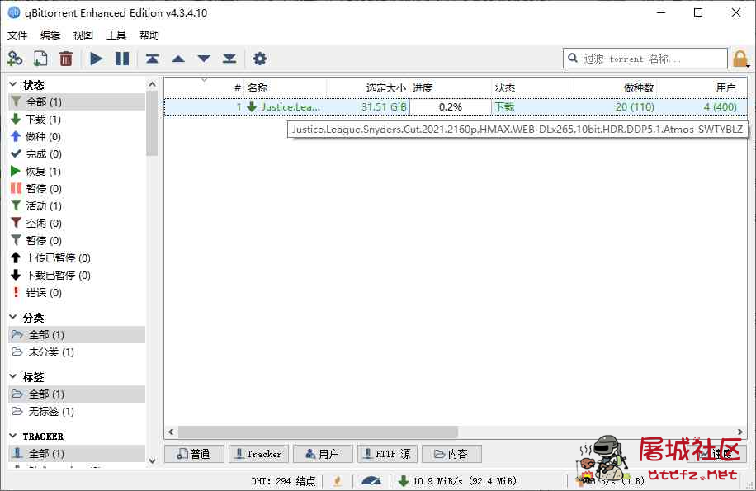Select 全部 (1) status filter

(x=77, y=102)
